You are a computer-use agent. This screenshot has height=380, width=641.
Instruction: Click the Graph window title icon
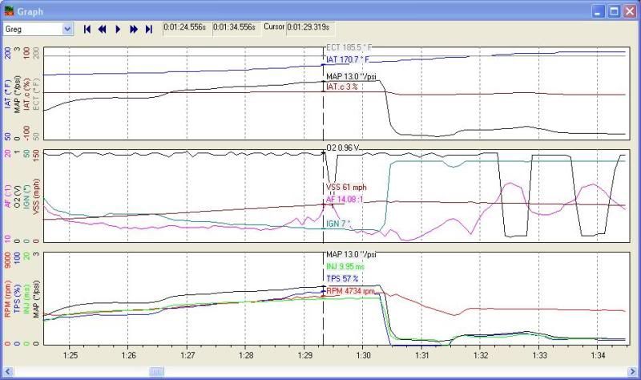pos(9,11)
